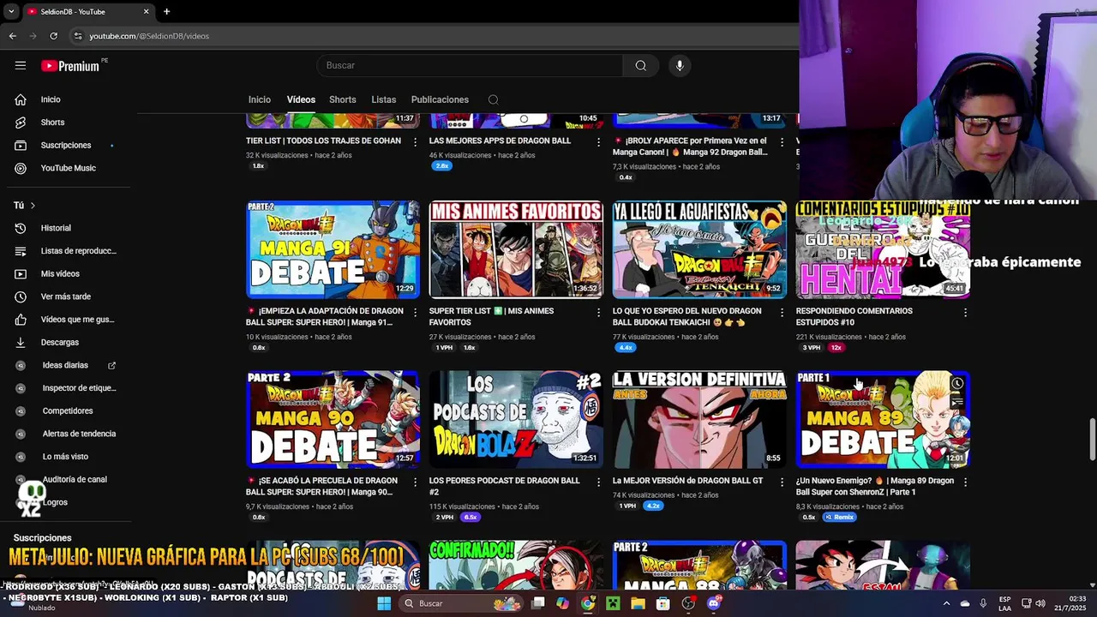Open options menu for Las Mejores Apps video
This screenshot has height=617, width=1097.
point(598,141)
